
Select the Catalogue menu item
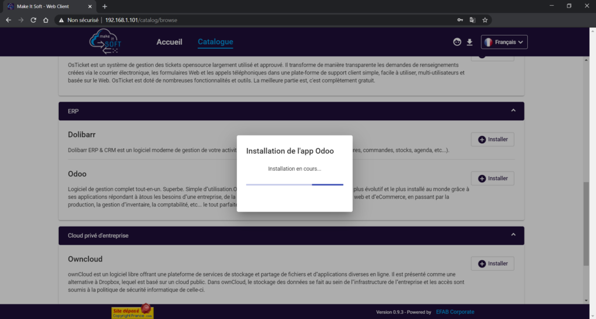coord(215,42)
